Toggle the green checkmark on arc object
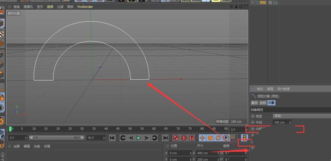 276,3
